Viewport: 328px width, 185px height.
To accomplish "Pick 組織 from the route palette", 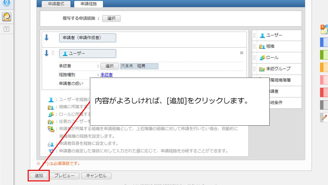I will [x=277, y=47].
